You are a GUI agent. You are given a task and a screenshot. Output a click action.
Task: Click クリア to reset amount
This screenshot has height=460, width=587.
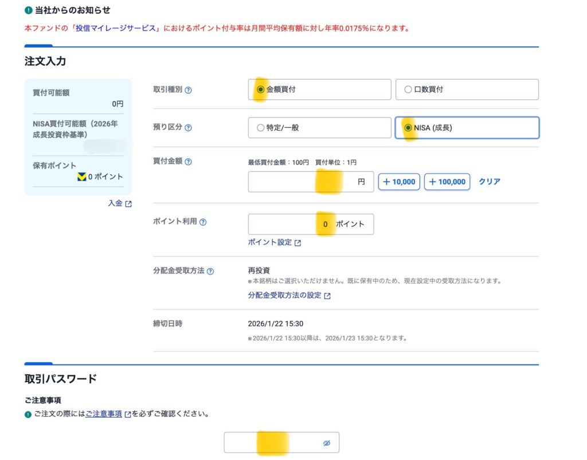pyautogui.click(x=490, y=182)
